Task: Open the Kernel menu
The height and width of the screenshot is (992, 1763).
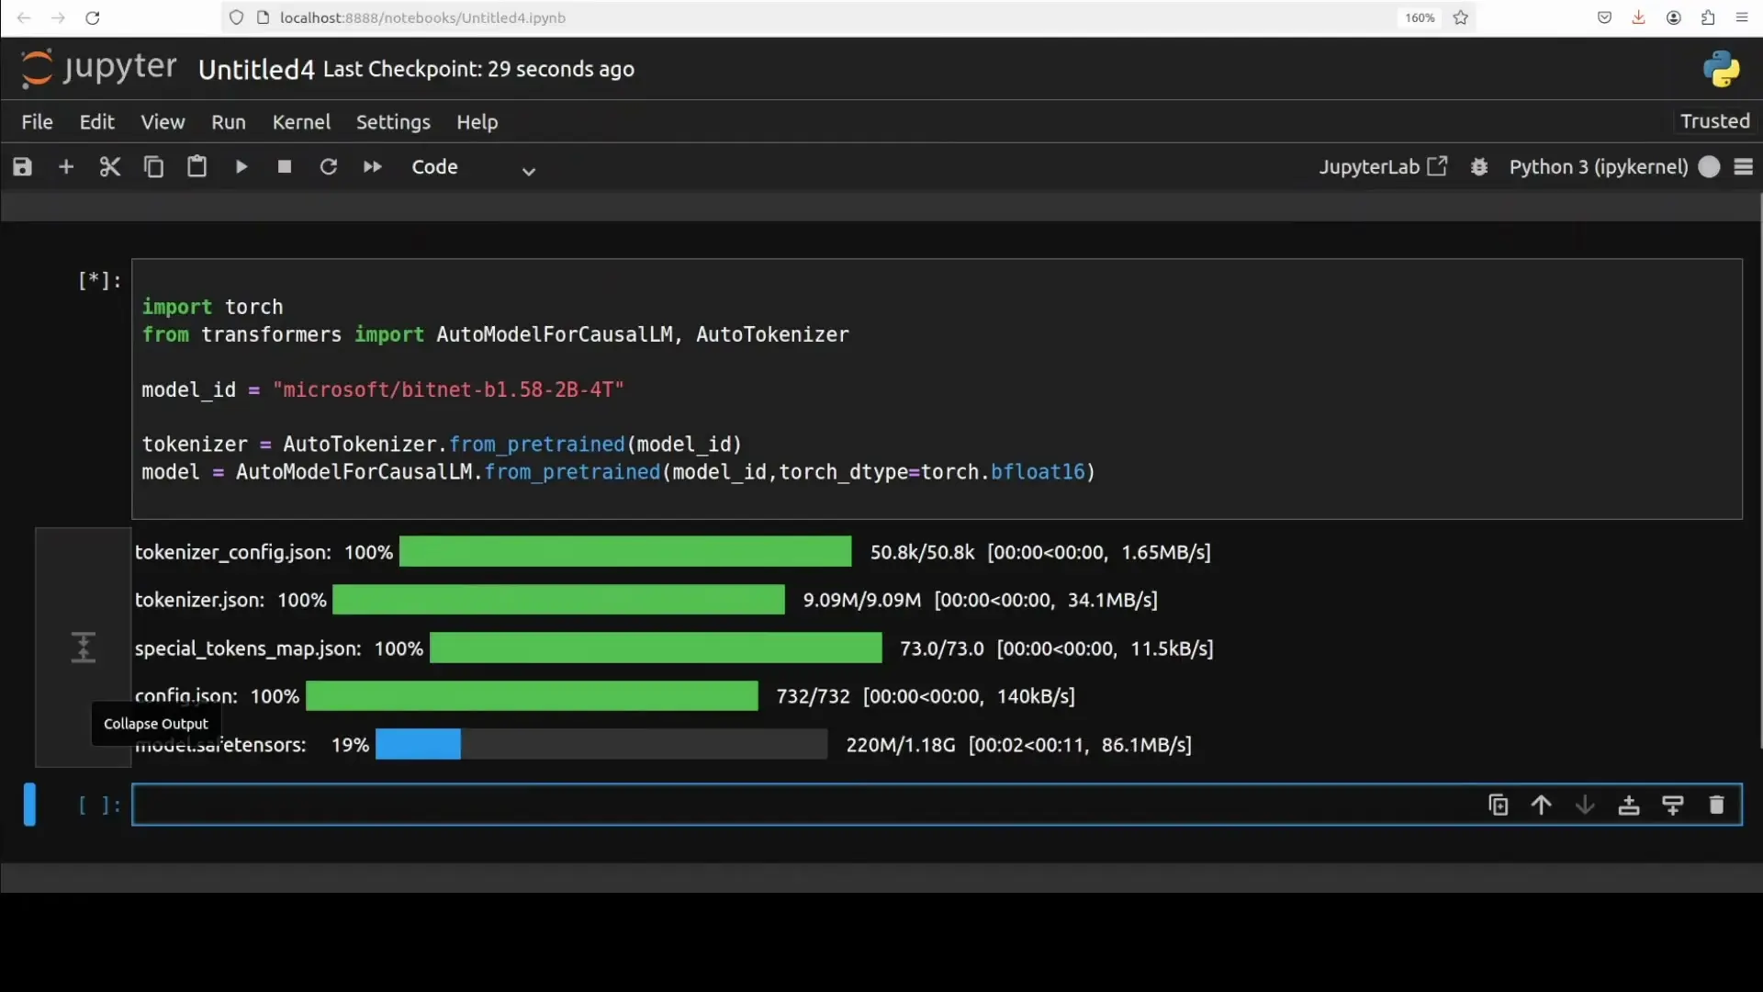Action: pyautogui.click(x=301, y=122)
